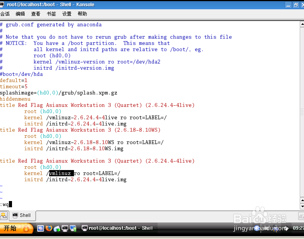
Task: Click the initrd-2.6.18-8.10WS.img line
Action: pos(74,149)
